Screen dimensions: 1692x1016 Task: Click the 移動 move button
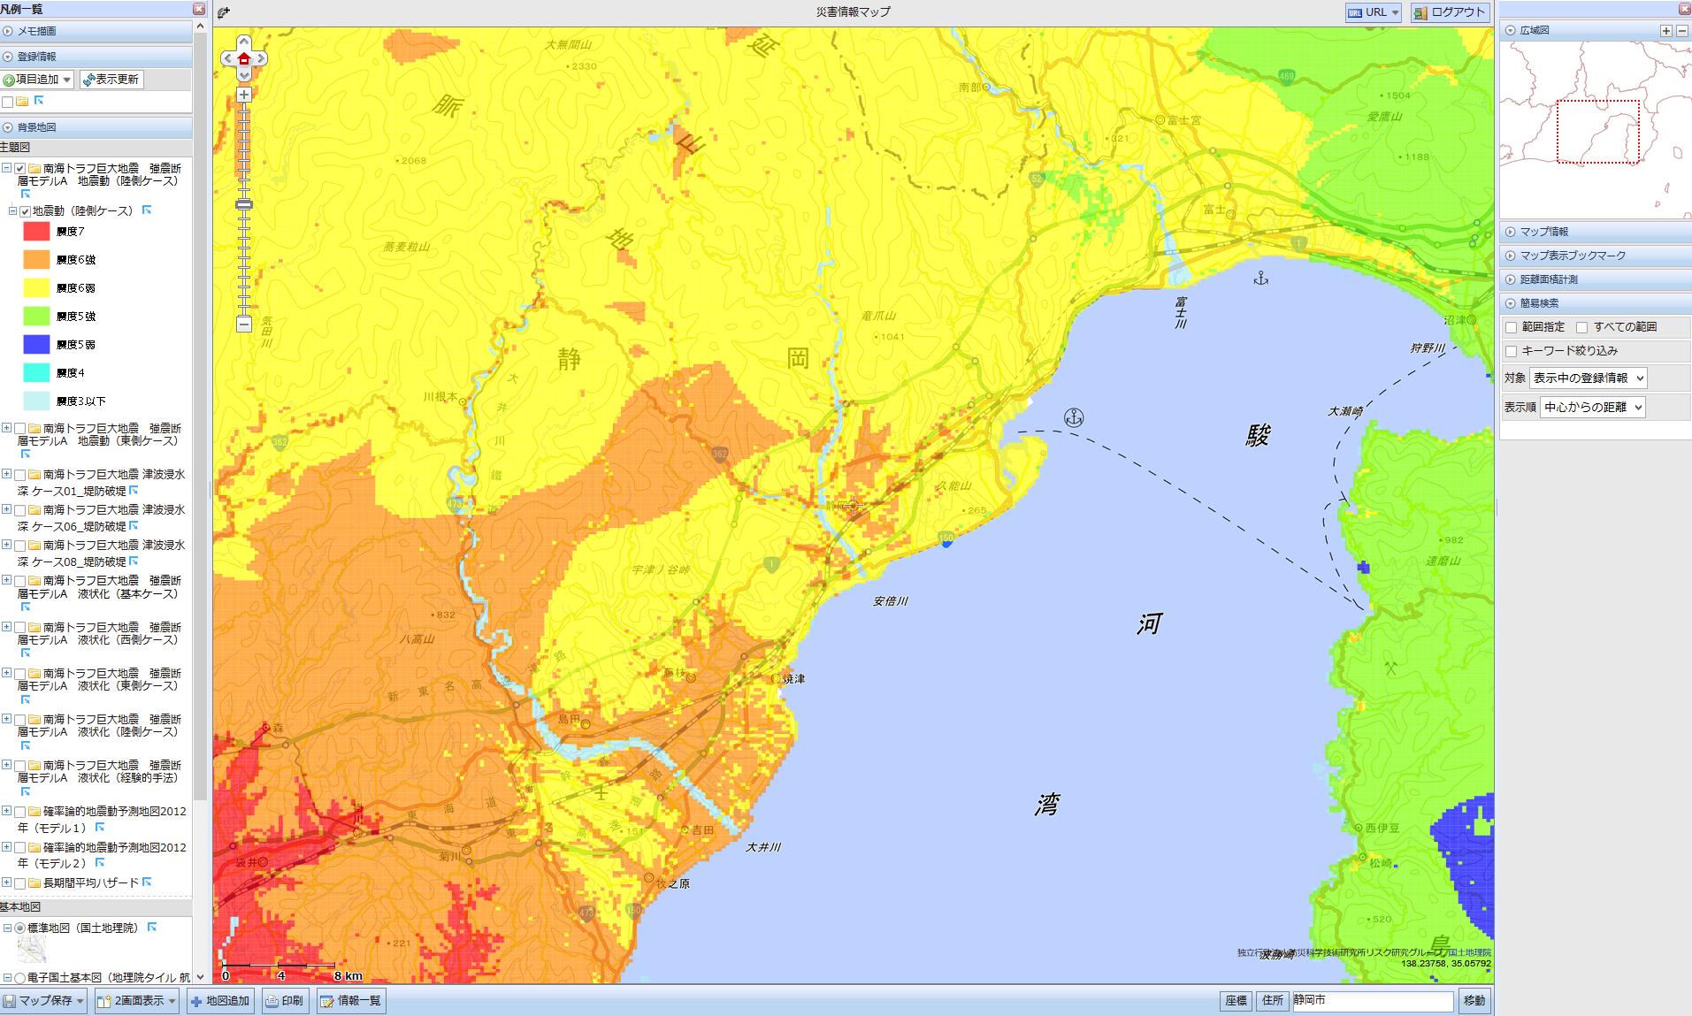coord(1474,1000)
